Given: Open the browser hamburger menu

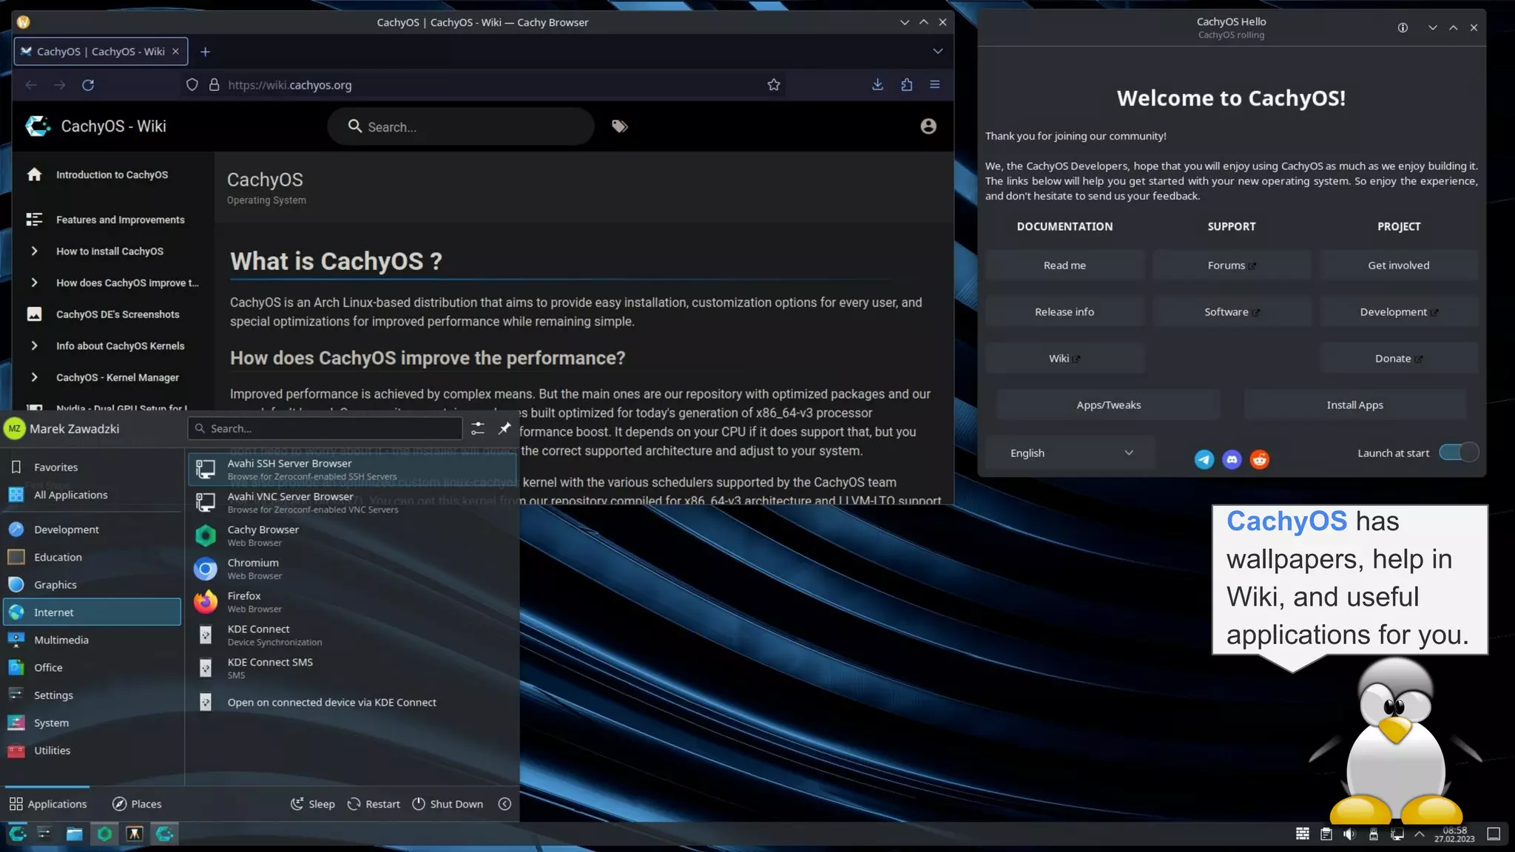Looking at the screenshot, I should tap(935, 85).
